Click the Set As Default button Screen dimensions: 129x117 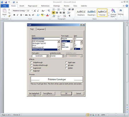[x=34, y=93]
